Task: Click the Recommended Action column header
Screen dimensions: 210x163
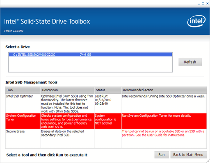Action: [x=164, y=90]
